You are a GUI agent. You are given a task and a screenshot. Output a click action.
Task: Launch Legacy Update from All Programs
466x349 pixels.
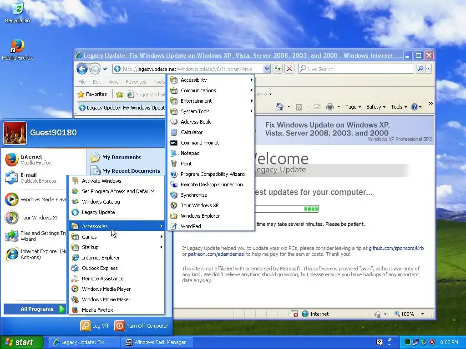(x=117, y=212)
